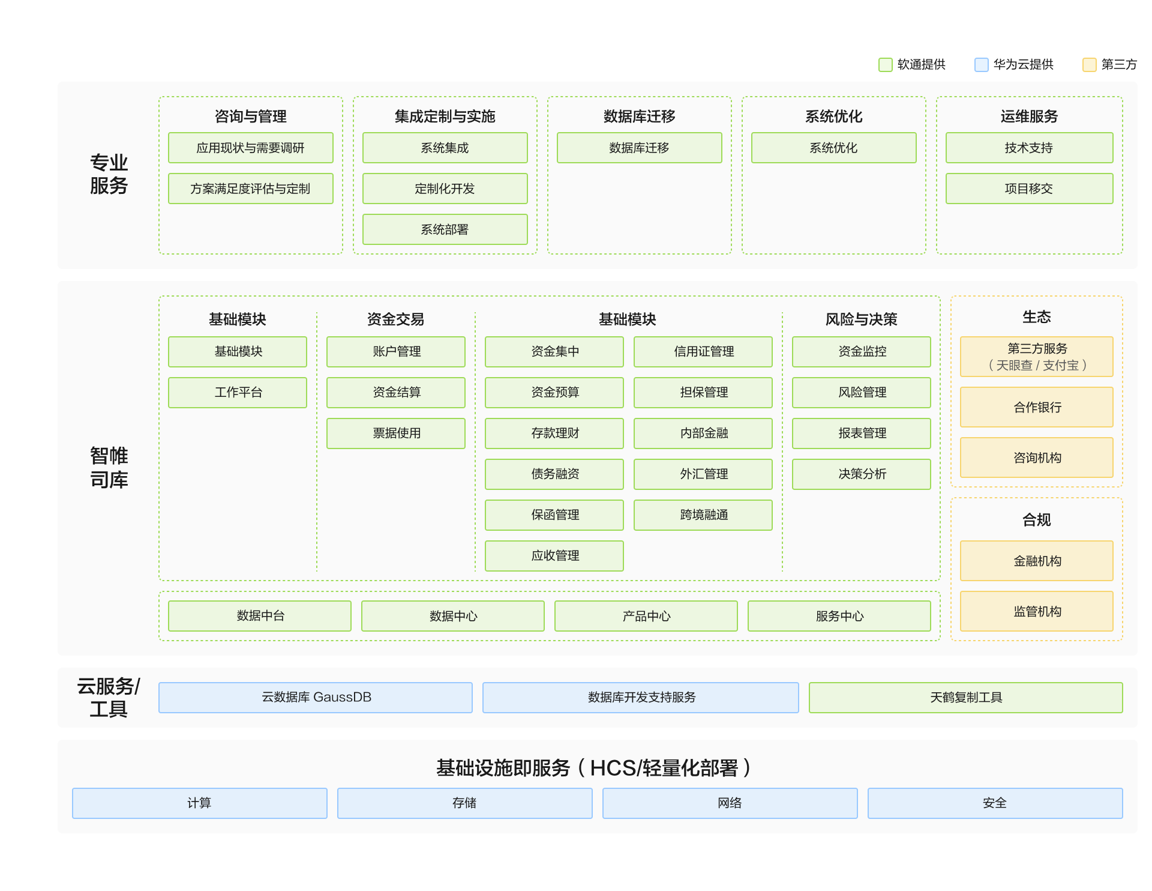Select the 数据中台 box
1152x891 pixels.
[260, 616]
